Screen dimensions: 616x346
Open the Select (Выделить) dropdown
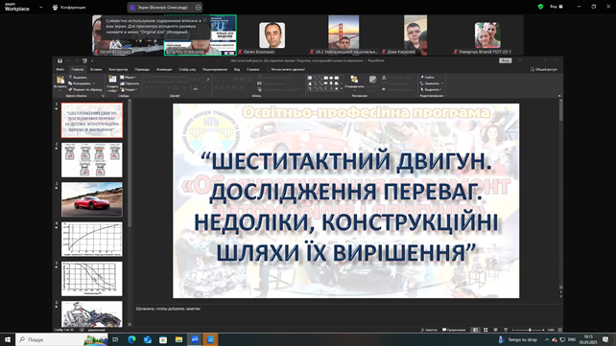tap(432, 89)
